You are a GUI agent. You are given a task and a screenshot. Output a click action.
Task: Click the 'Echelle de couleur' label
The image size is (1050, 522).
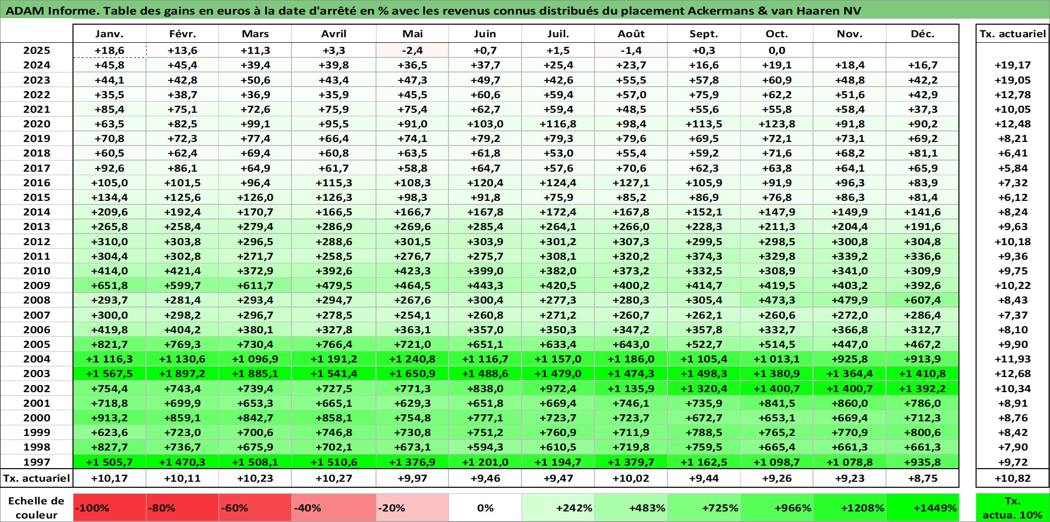pos(36,507)
